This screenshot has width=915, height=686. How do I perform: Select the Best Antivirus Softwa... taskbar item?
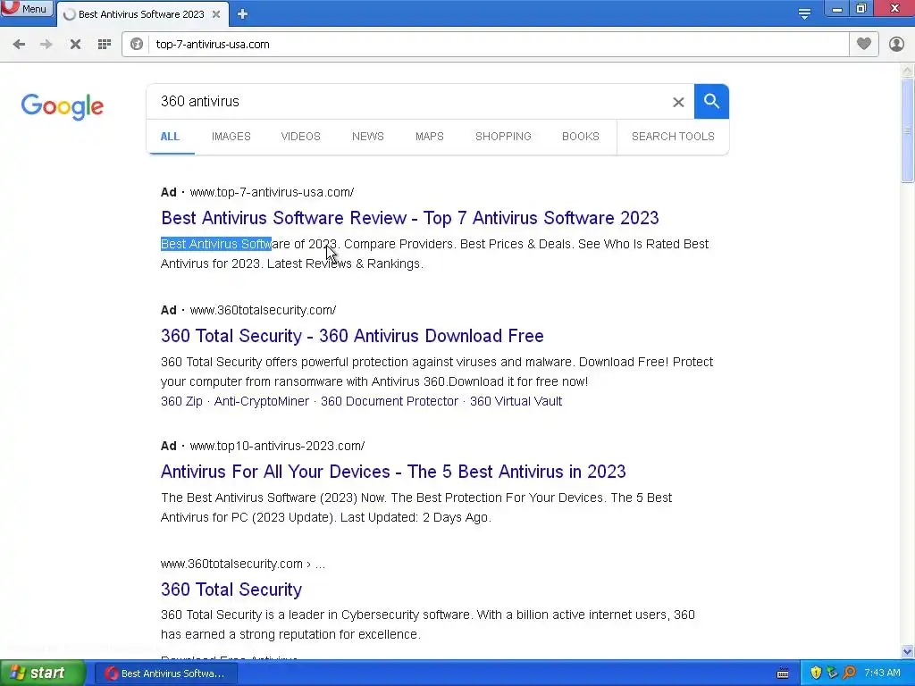(165, 673)
